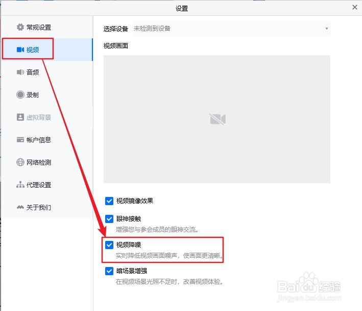Click the globe icon beside 网络检测
This screenshot has height=311, width=362.
tap(20, 162)
